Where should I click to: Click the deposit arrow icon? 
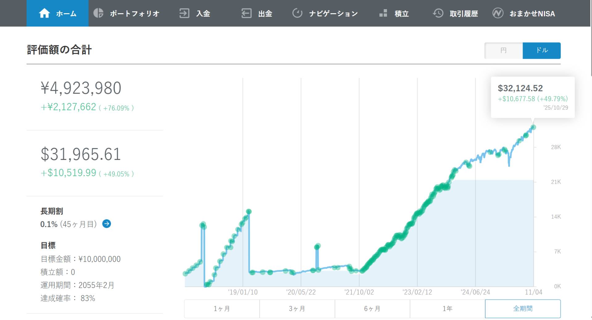coord(184,13)
